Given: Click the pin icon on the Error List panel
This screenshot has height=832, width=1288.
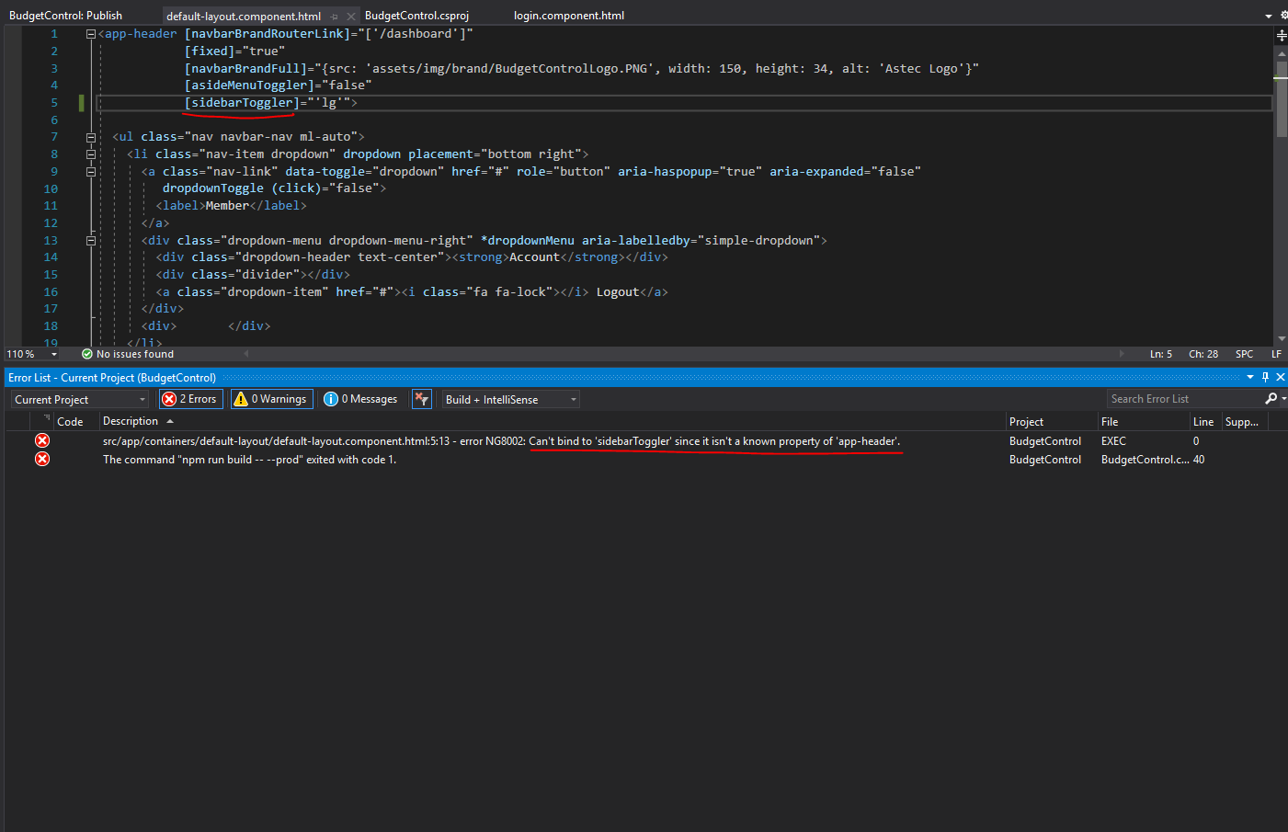Looking at the screenshot, I should [1265, 377].
